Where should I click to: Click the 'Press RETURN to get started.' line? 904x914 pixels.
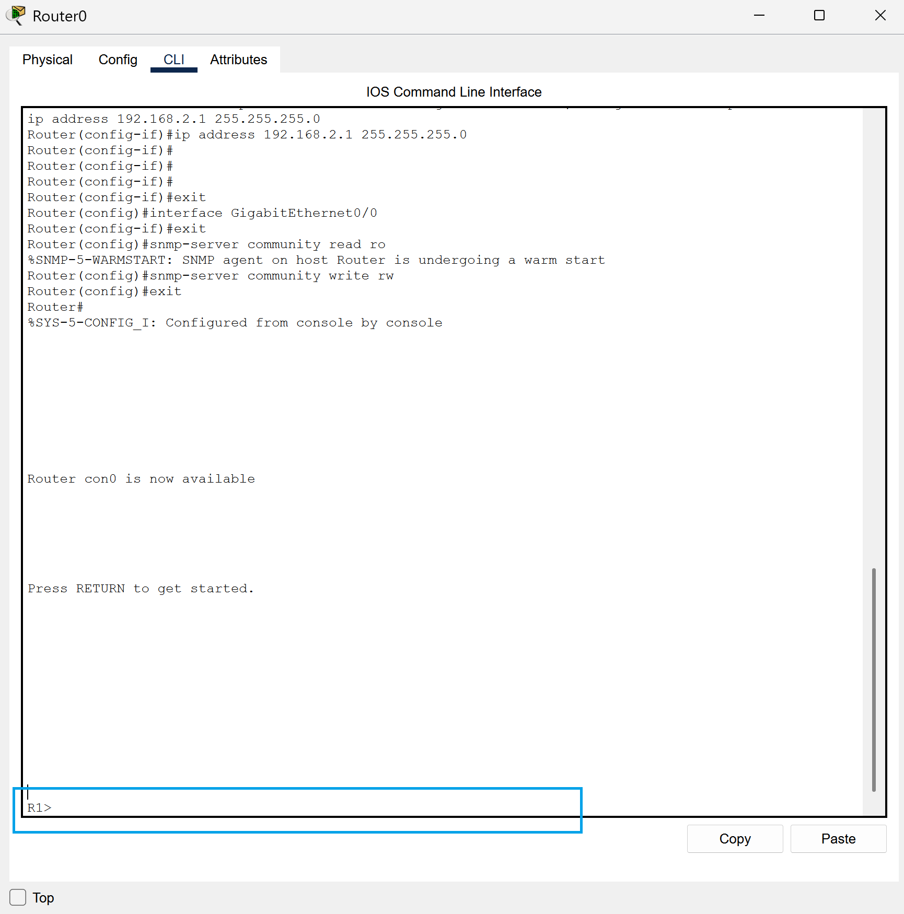point(141,589)
